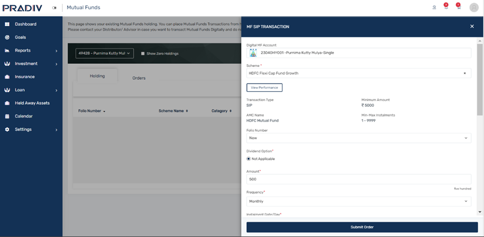This screenshot has height=237, width=484.
Task: Click the Loan sidebar icon
Action: pos(7,90)
